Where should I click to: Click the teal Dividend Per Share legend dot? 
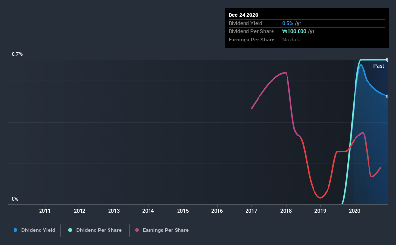(x=70, y=230)
